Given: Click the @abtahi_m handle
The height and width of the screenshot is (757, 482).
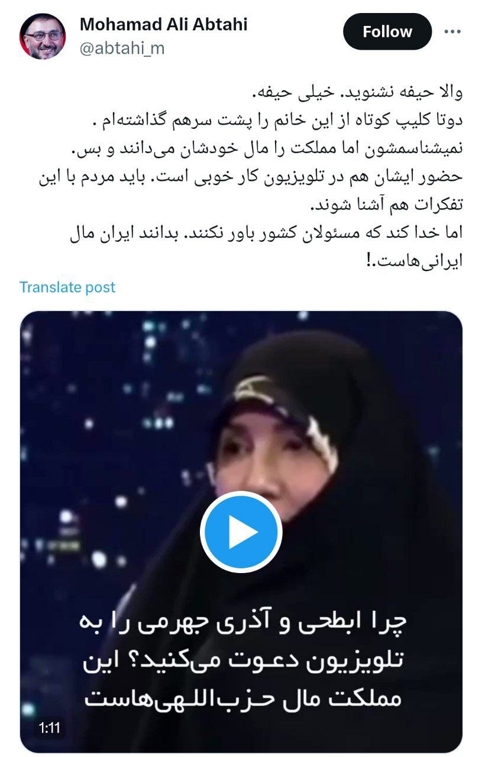Looking at the screenshot, I should [122, 48].
